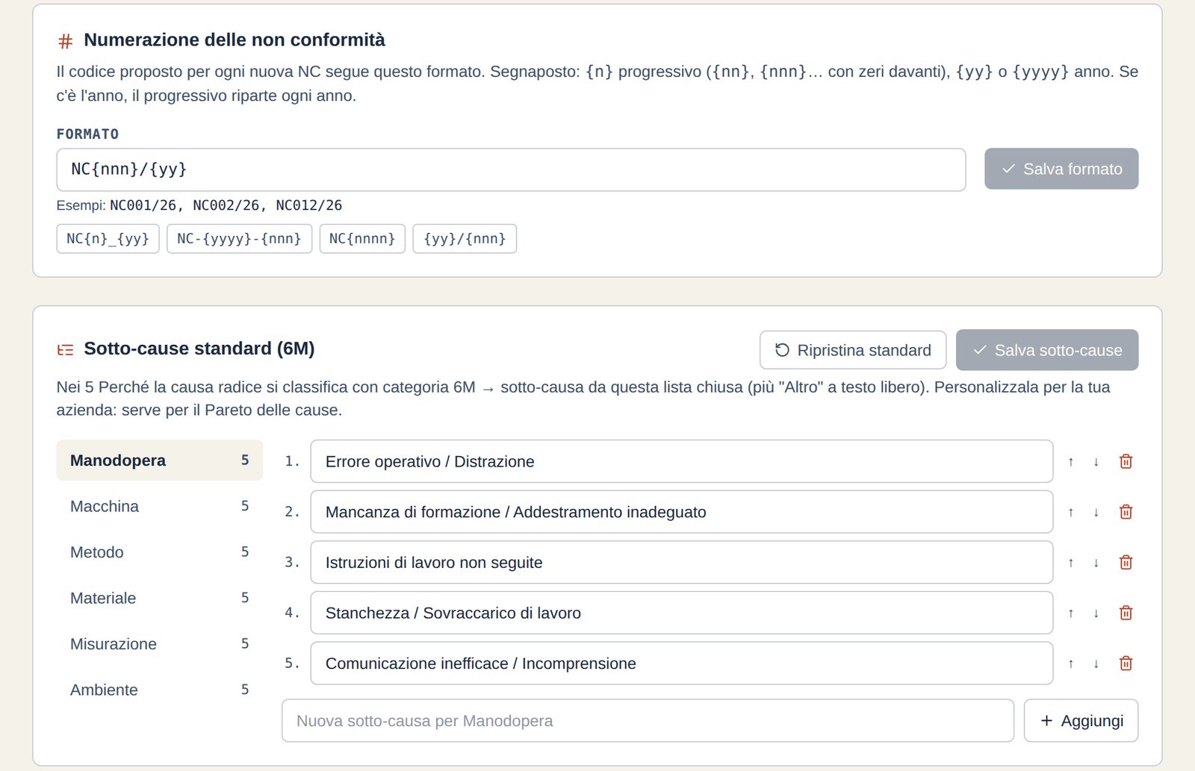
Task: Focus the Formato input field
Action: point(511,169)
